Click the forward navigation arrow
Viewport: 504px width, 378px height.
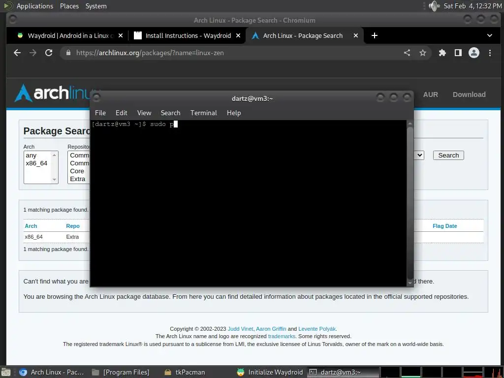(x=33, y=53)
